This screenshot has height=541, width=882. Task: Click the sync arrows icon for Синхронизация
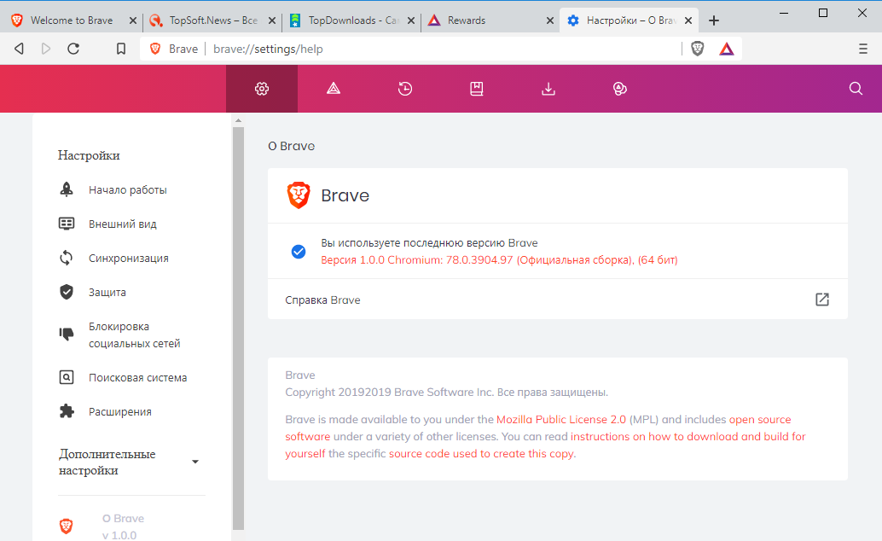67,258
